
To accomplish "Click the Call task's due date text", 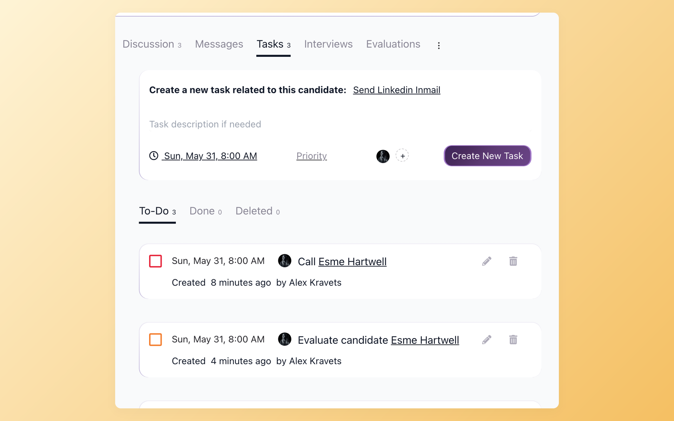I will (x=218, y=261).
